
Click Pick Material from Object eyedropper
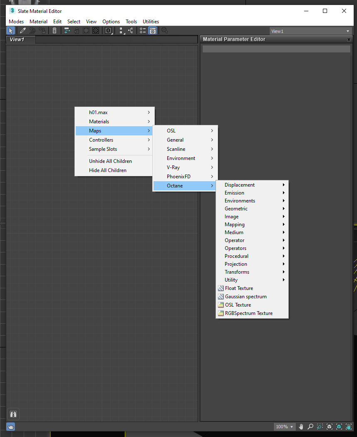23,31
